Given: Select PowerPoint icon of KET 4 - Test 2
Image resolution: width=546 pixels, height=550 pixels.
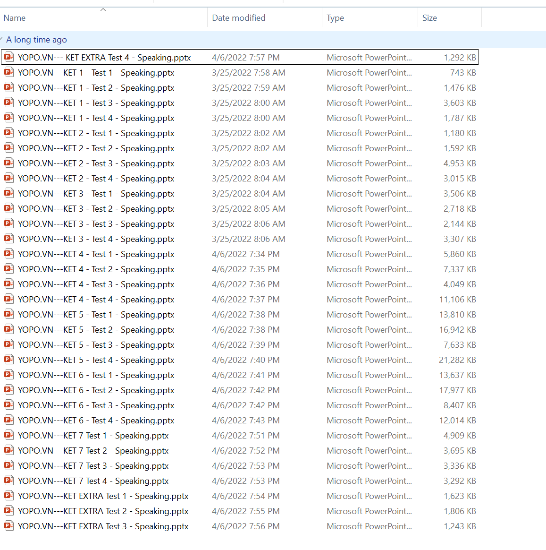Looking at the screenshot, I should [x=8, y=269].
